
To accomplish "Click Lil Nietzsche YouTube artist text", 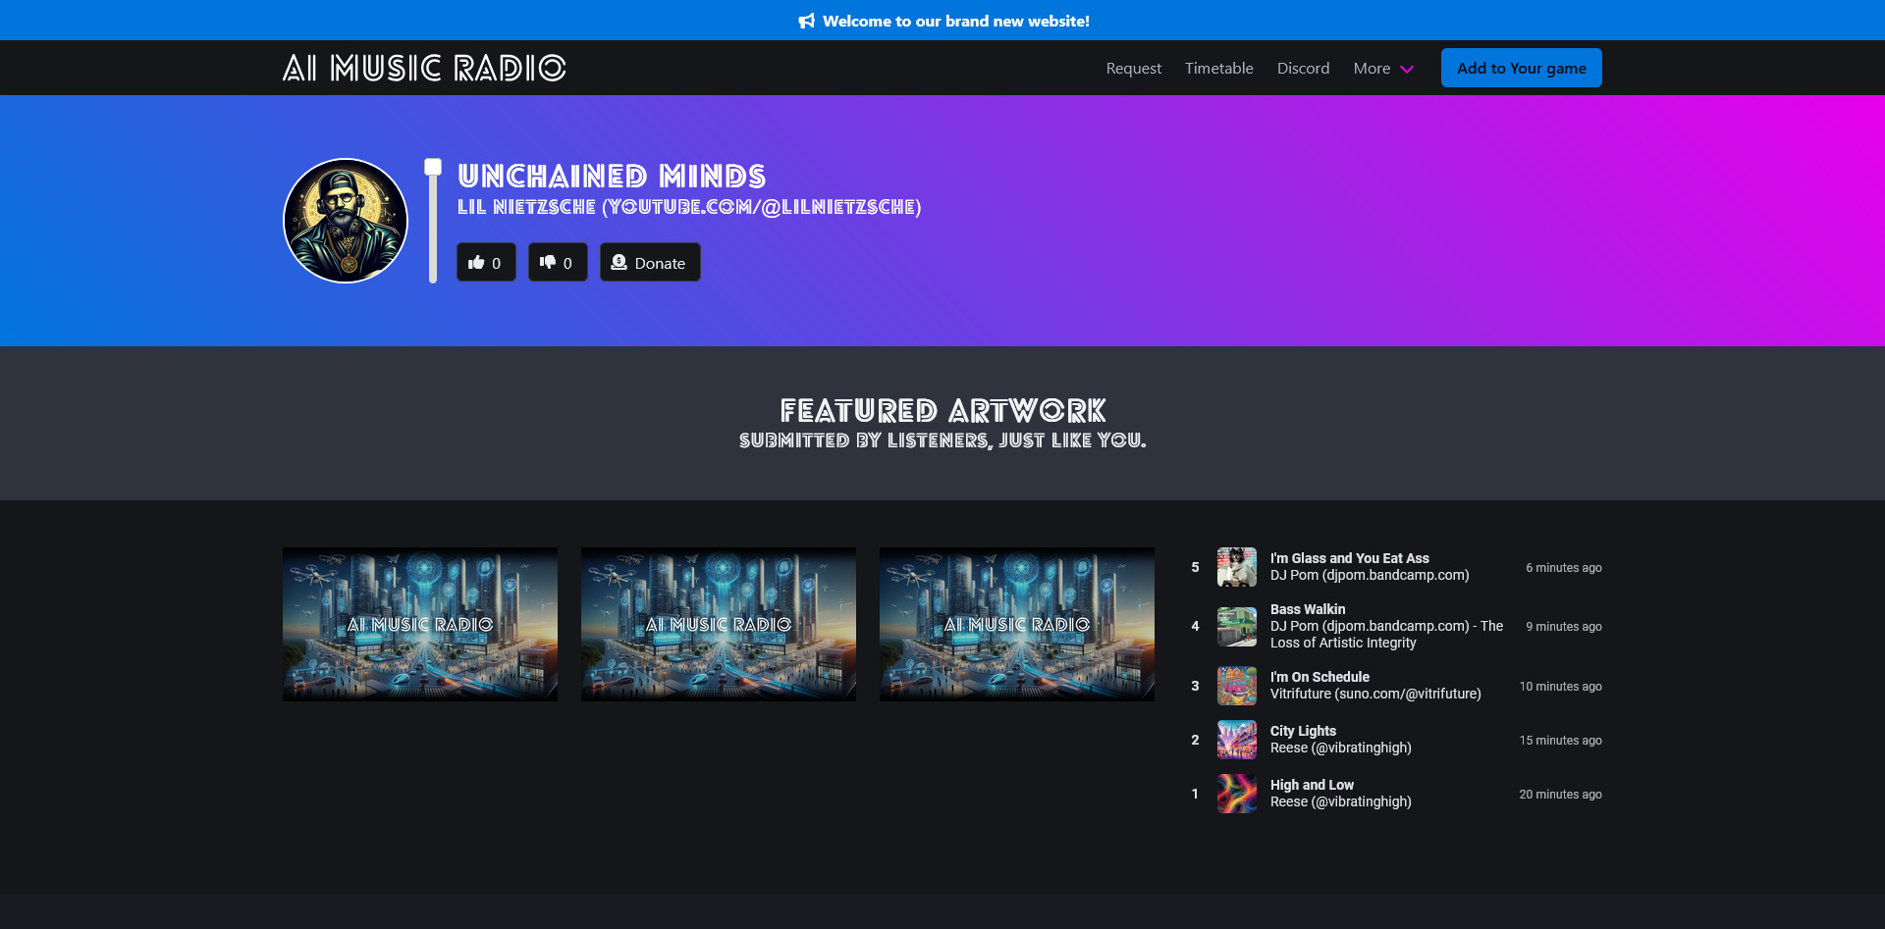I will [x=689, y=207].
